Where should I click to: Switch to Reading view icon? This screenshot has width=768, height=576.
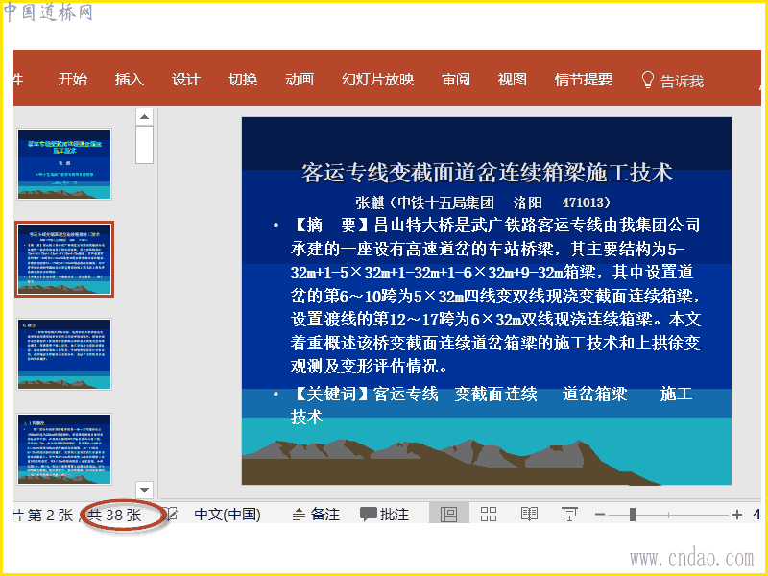(x=529, y=514)
